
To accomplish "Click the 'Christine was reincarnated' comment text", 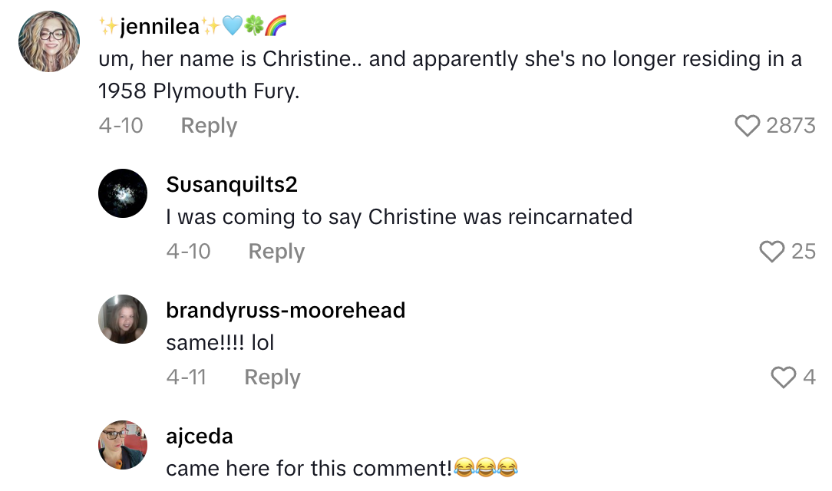I will pyautogui.click(x=399, y=217).
